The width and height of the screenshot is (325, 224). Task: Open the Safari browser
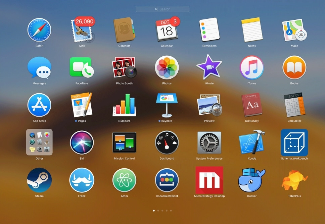(39, 30)
